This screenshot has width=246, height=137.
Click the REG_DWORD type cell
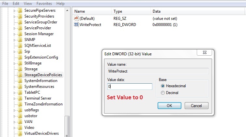pos(125,24)
